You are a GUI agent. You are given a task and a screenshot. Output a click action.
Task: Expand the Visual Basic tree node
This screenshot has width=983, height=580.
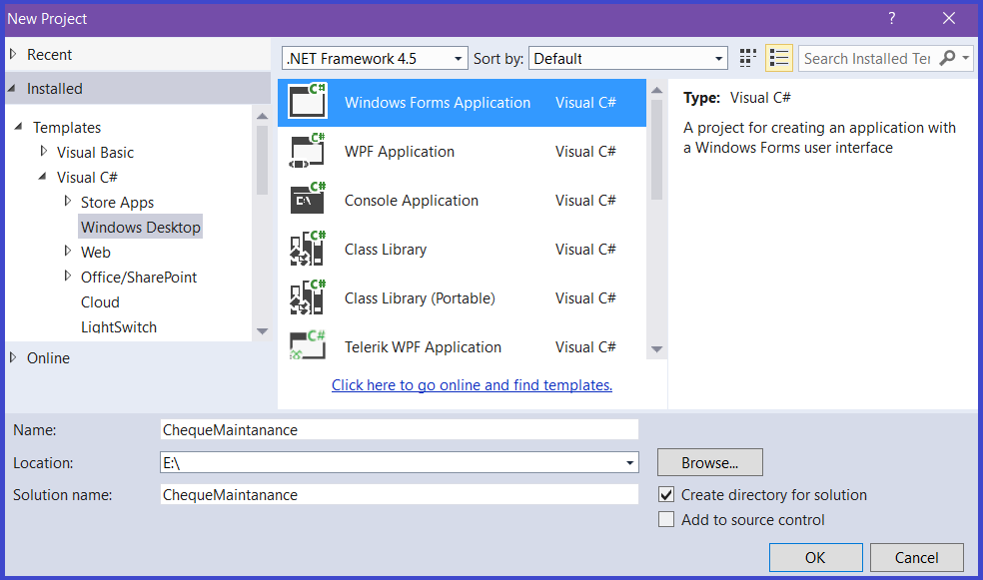(44, 152)
